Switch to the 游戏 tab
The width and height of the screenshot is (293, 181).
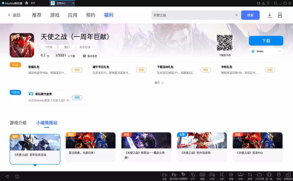[x=55, y=15]
